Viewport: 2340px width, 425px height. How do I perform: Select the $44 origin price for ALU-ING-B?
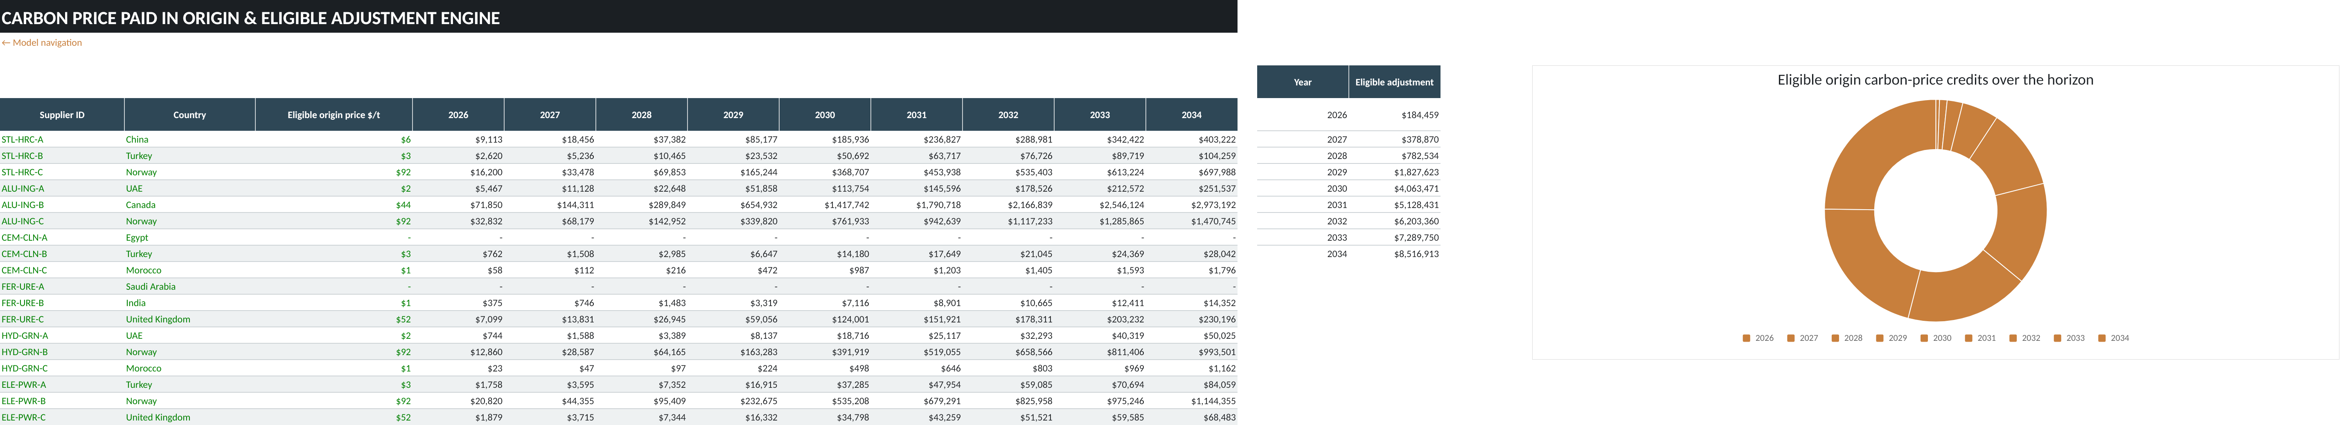pos(334,205)
